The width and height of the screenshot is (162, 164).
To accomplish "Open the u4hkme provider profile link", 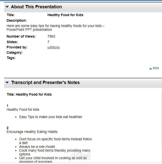I will coord(54,47).
